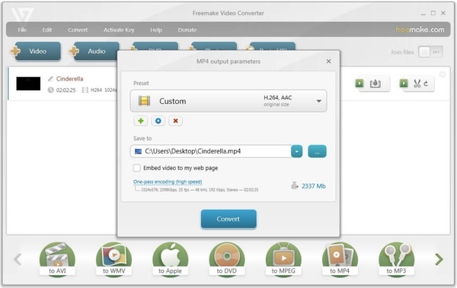Choose the to MPEG format icon
457x288 pixels.
click(283, 259)
